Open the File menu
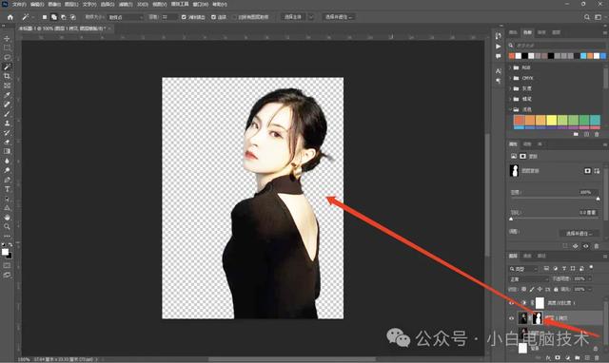The width and height of the screenshot is (609, 363). [x=19, y=4]
